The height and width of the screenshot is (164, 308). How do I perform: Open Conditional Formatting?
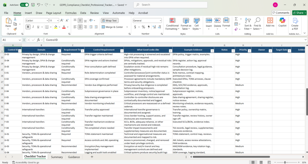tap(172, 24)
